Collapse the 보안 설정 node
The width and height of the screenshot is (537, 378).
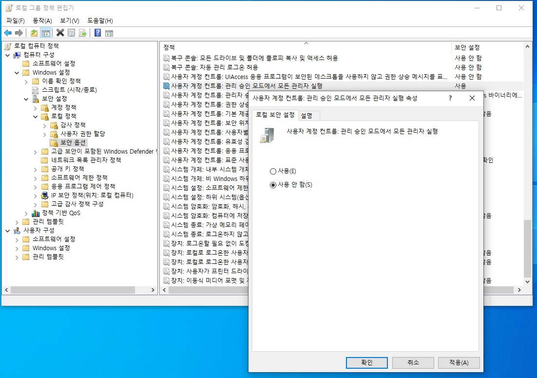point(26,99)
